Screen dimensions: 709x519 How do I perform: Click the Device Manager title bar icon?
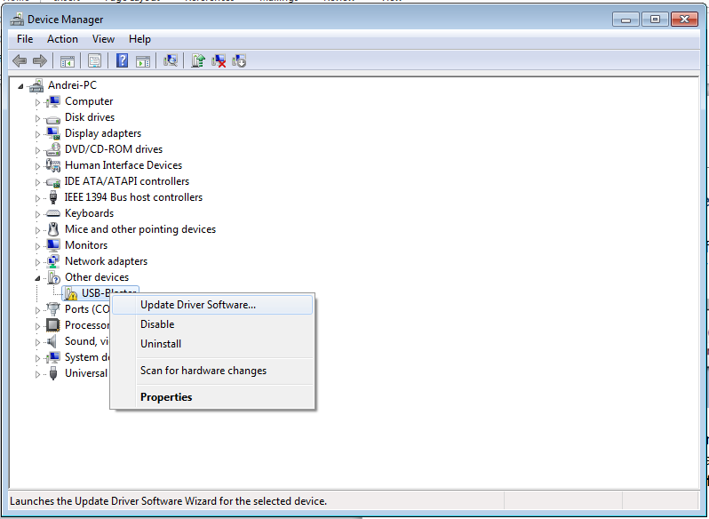point(17,19)
